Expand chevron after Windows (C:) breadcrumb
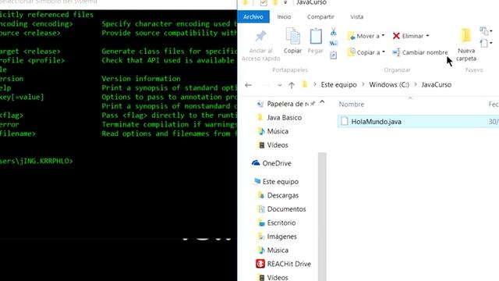Image resolution: width=499 pixels, height=281 pixels. [x=416, y=84]
